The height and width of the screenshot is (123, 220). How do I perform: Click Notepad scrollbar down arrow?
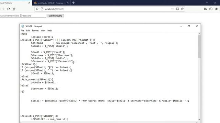[199, 120]
